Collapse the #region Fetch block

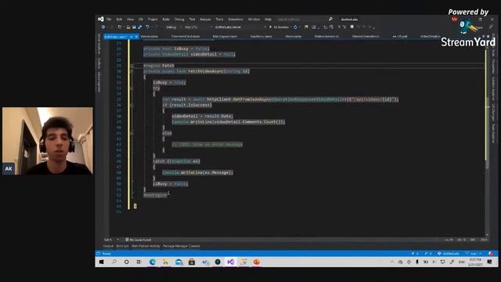point(132,66)
